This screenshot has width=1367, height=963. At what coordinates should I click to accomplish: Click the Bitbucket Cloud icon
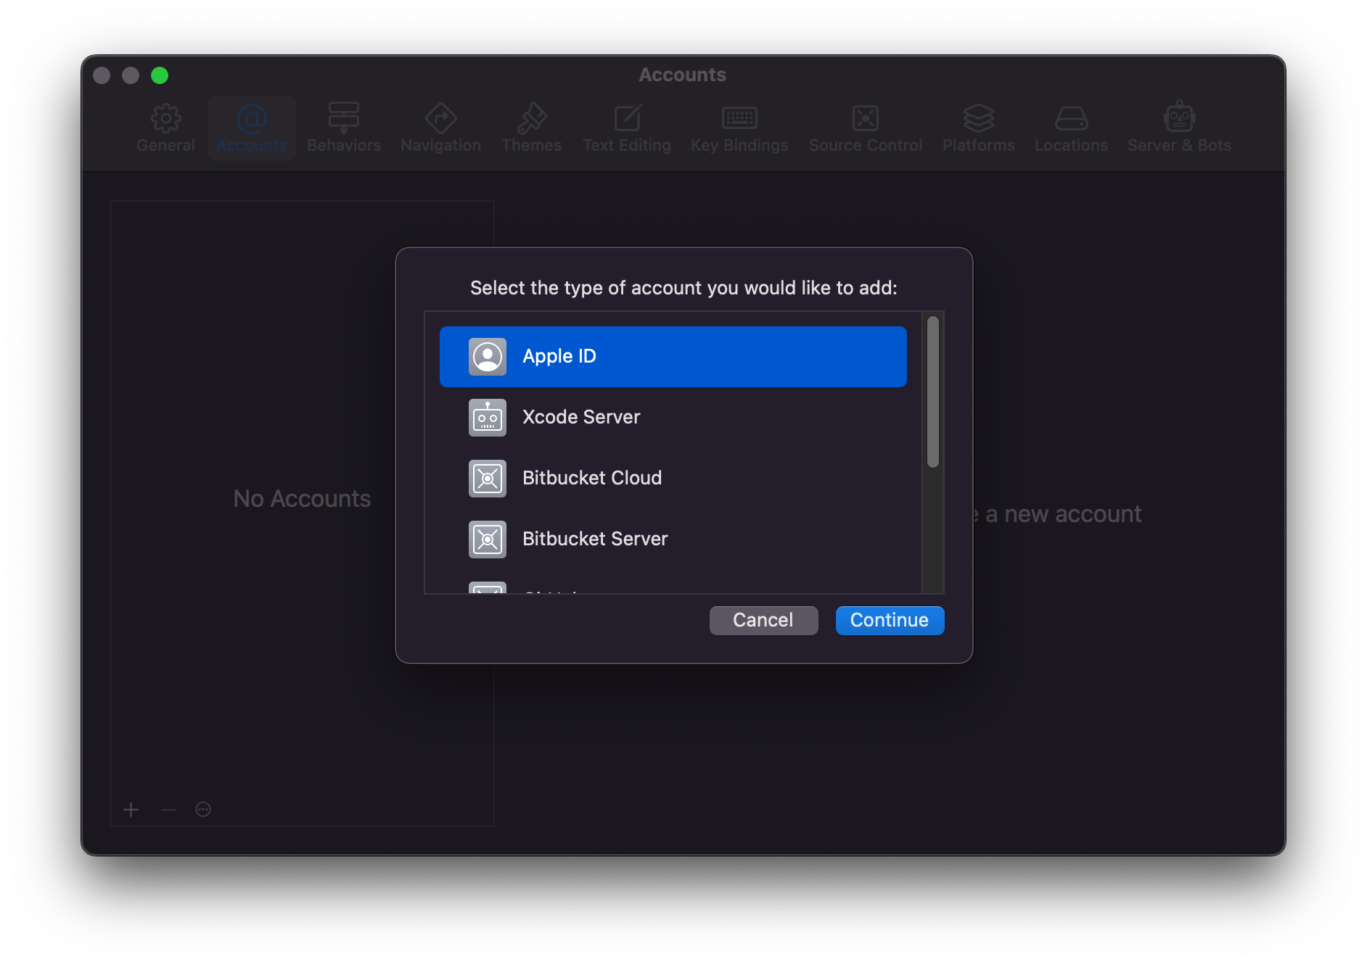pyautogui.click(x=488, y=478)
